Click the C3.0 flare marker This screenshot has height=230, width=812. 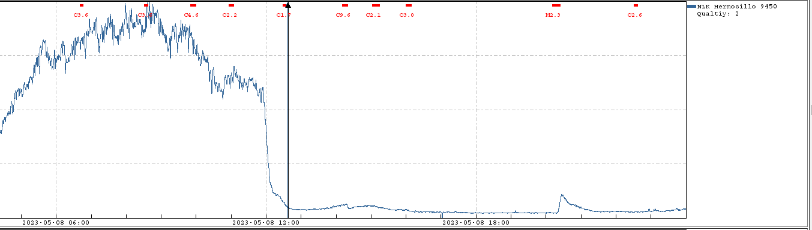tap(409, 5)
